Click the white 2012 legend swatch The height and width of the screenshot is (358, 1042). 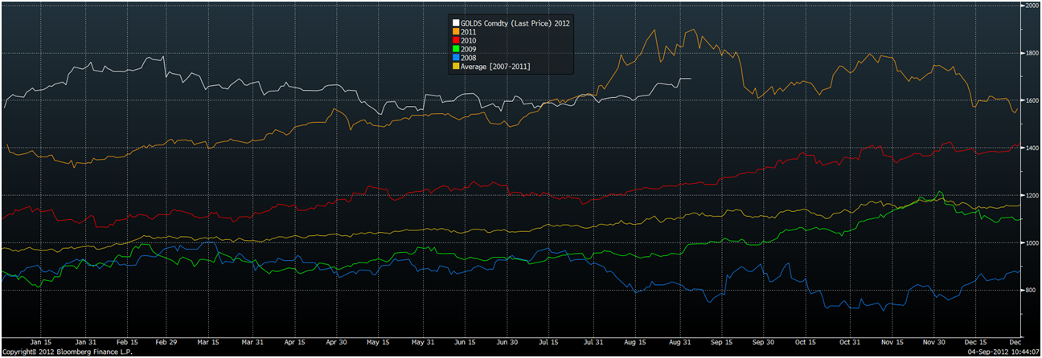[456, 23]
